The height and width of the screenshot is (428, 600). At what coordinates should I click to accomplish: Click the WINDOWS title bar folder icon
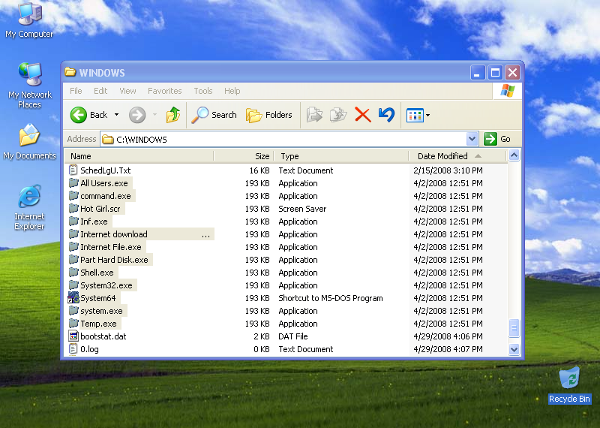pyautogui.click(x=70, y=72)
